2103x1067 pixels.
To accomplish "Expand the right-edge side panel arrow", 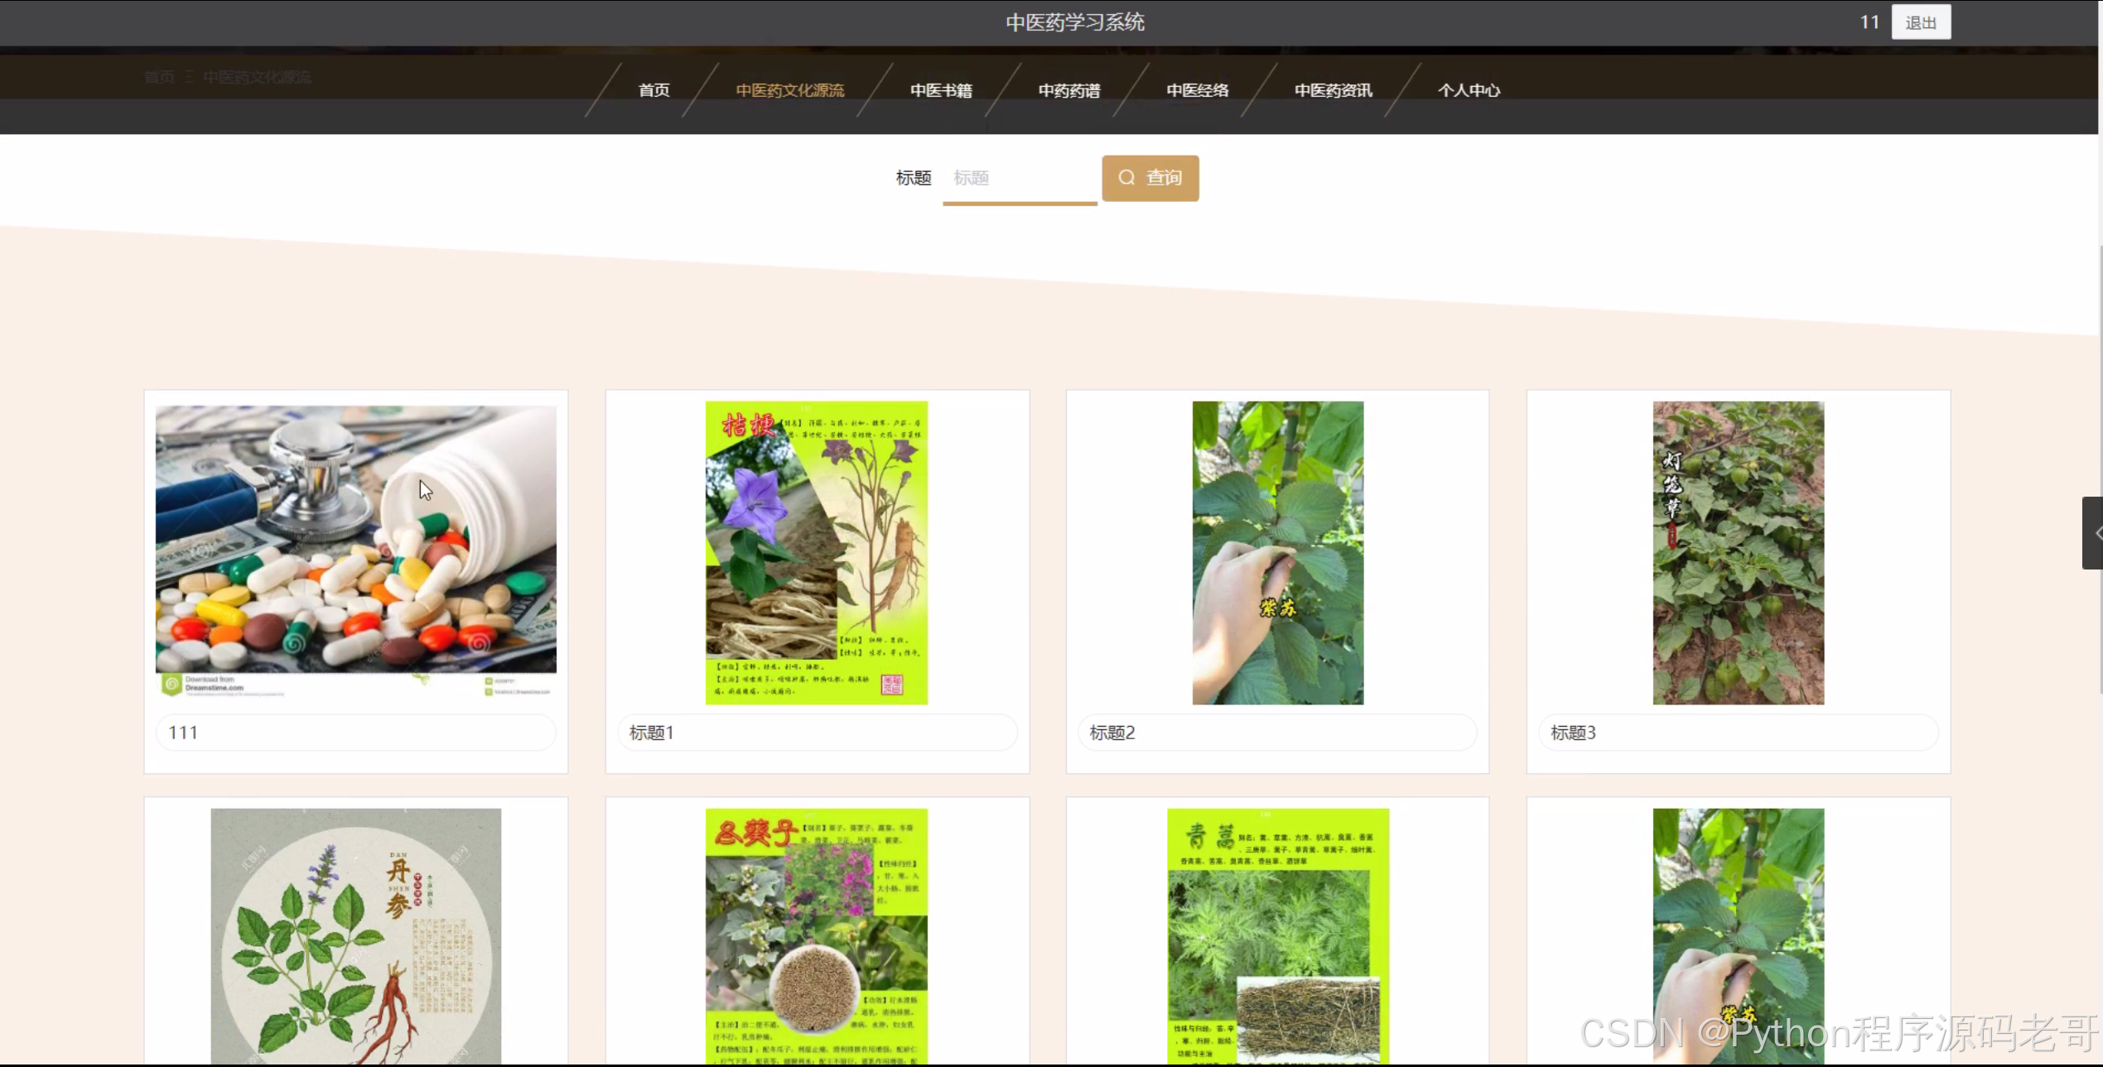I will coord(2094,533).
